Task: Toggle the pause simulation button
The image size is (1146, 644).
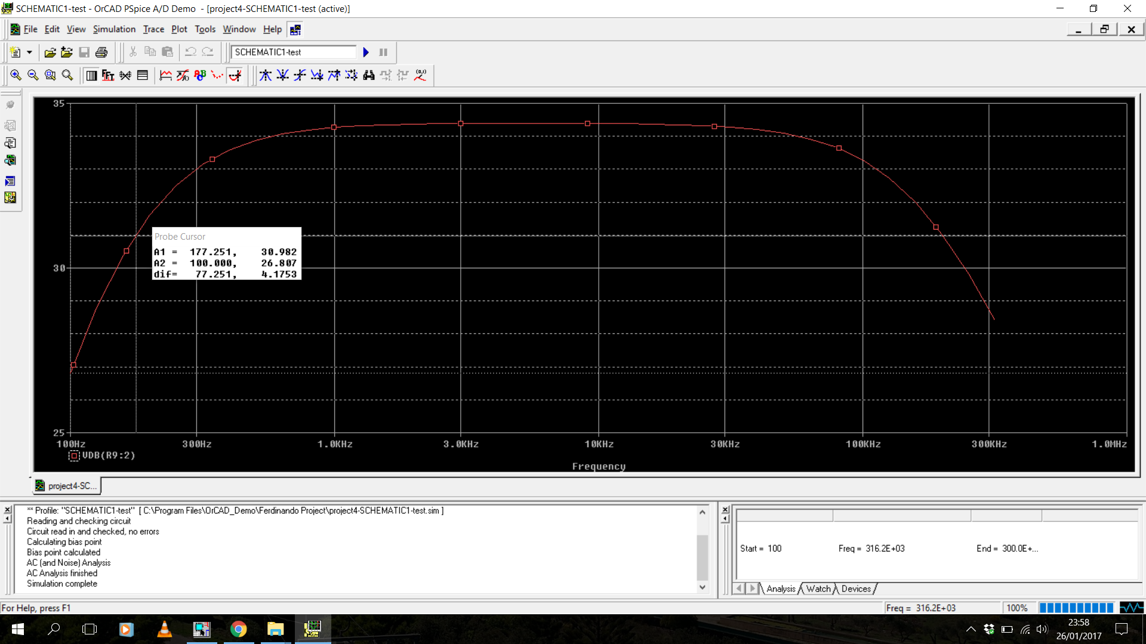Action: [x=383, y=52]
